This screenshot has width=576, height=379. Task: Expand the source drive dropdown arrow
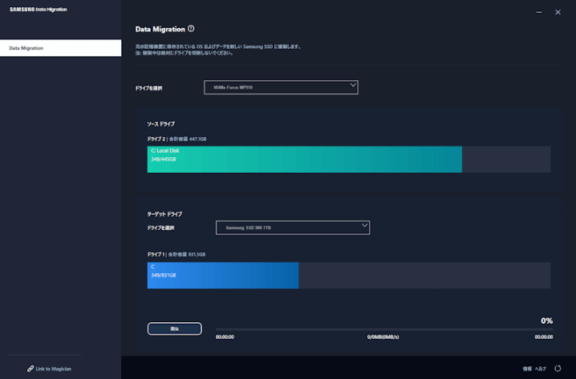pos(353,85)
